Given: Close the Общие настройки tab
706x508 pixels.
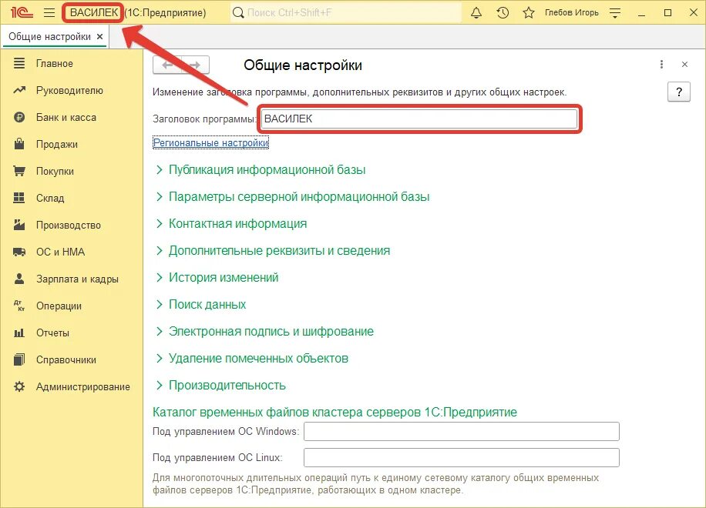Looking at the screenshot, I should pyautogui.click(x=100, y=36).
